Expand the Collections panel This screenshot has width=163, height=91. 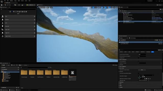1,88
